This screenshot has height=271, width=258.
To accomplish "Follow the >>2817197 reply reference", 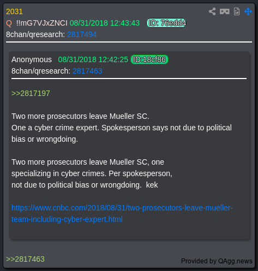I will coord(31,93).
